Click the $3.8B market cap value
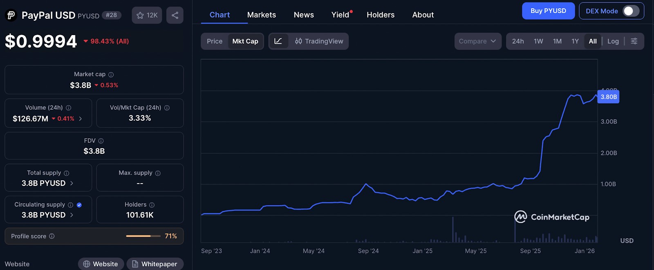This screenshot has width=654, height=270. click(81, 85)
